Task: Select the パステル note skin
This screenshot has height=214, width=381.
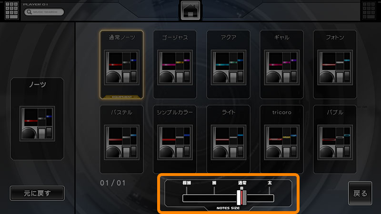Action: click(x=121, y=139)
